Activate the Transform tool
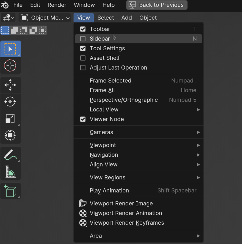Screen dimensions: 242x244 tap(10, 135)
